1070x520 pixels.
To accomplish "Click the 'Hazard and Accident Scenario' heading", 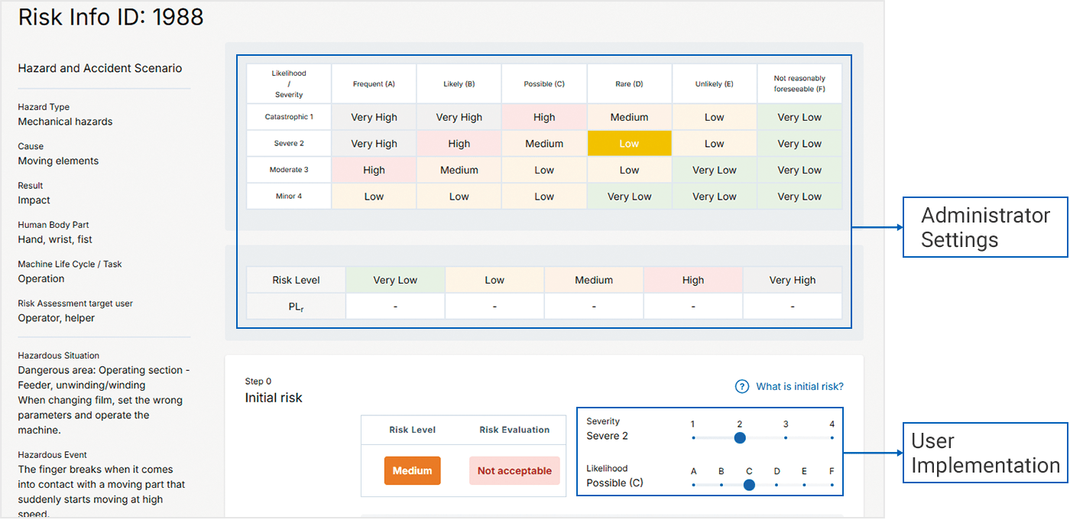I will coord(100,68).
